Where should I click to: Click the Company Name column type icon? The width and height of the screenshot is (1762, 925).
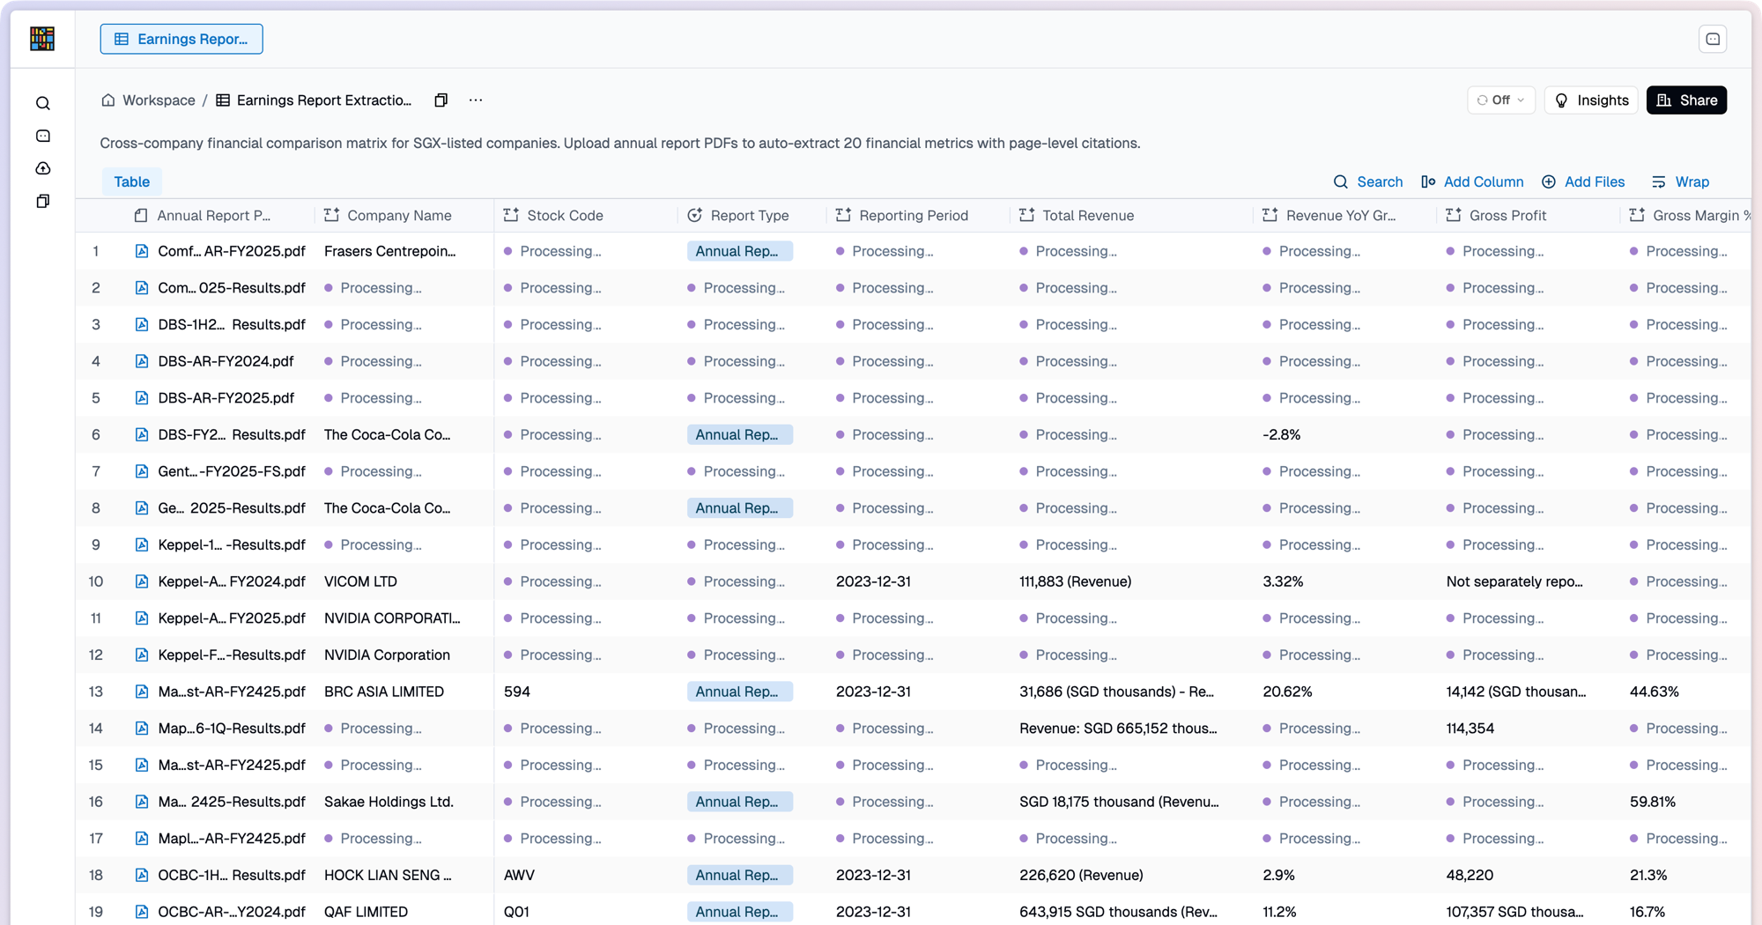coord(331,216)
